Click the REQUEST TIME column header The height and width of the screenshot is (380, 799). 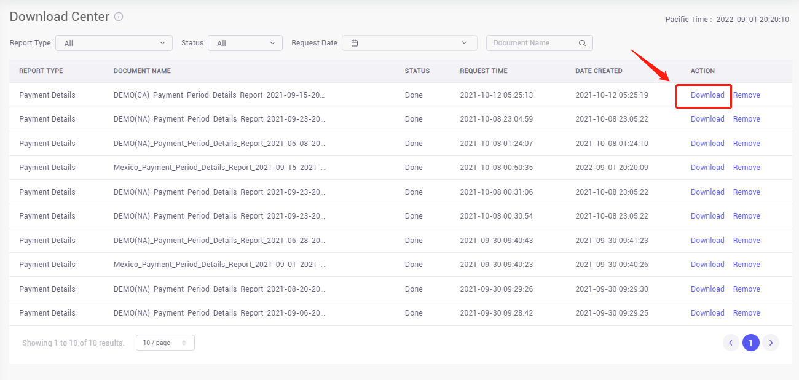(x=484, y=71)
